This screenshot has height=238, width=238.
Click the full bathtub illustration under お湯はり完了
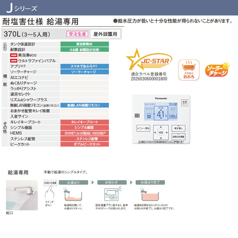tap(150, 194)
